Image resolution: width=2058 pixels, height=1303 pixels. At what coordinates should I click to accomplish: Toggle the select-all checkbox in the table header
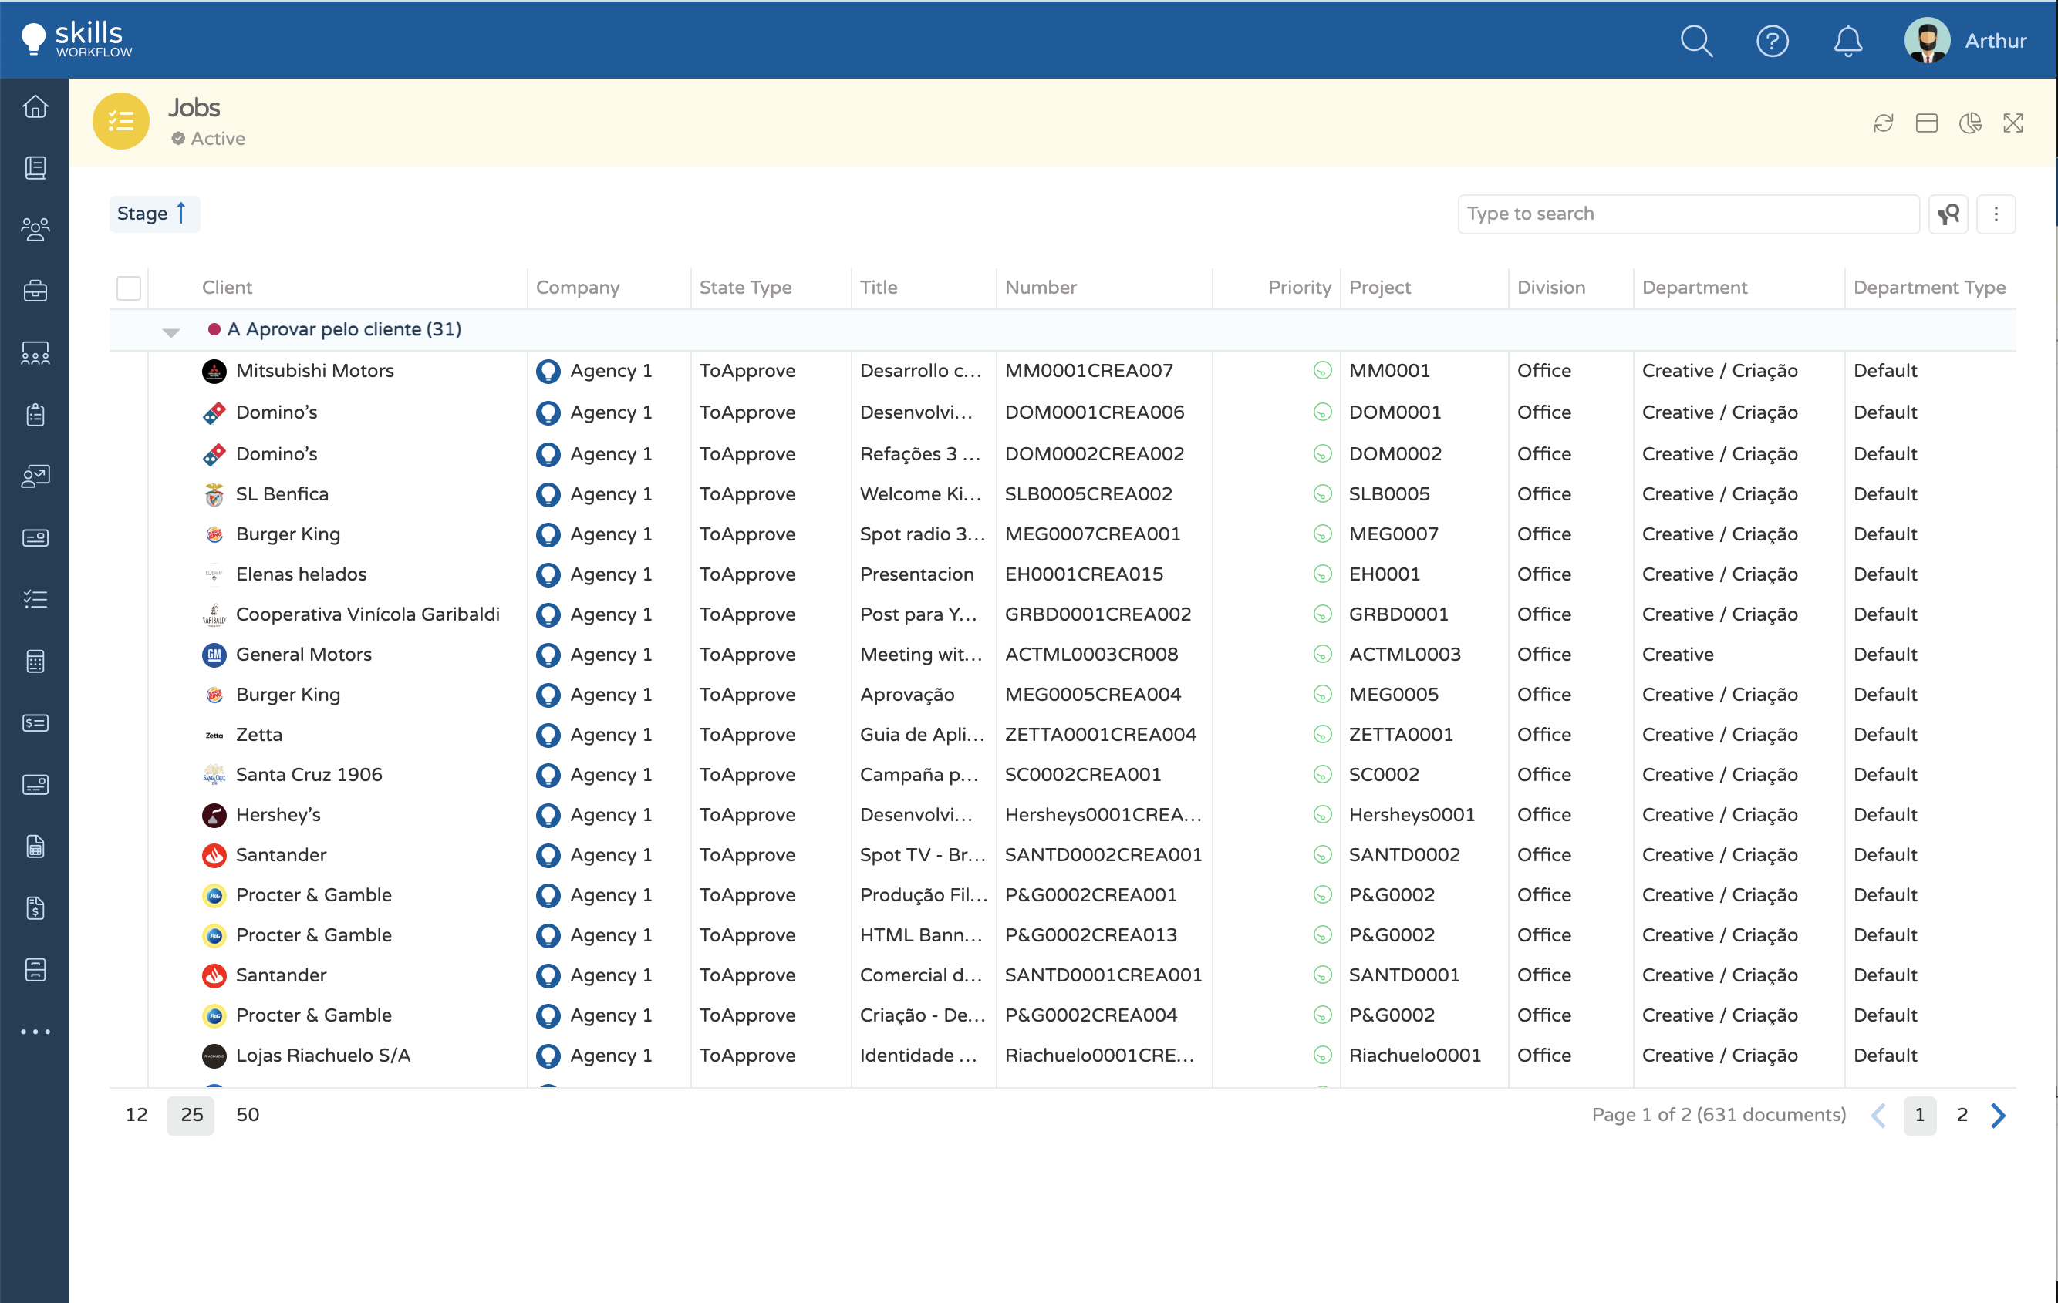(129, 288)
